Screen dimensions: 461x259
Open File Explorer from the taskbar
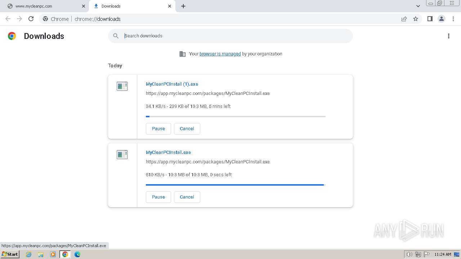tap(41, 254)
